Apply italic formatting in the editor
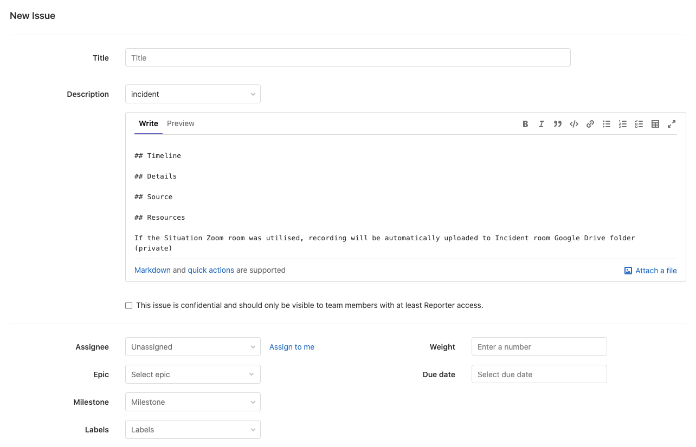 click(x=542, y=124)
